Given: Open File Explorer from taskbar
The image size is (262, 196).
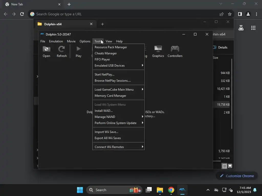Looking at the screenshot, I should (x=160, y=190).
